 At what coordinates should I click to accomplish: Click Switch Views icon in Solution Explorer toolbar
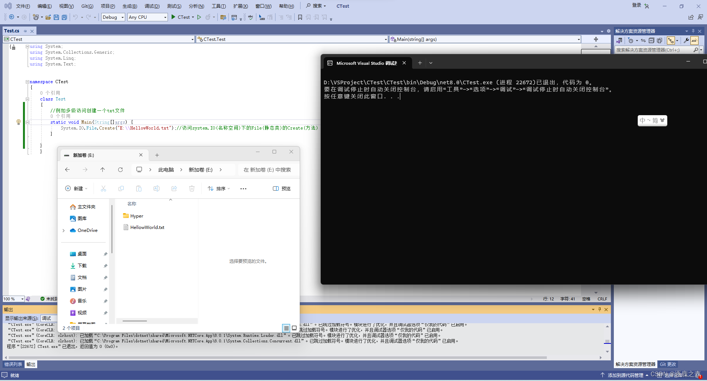pyautogui.click(x=619, y=40)
